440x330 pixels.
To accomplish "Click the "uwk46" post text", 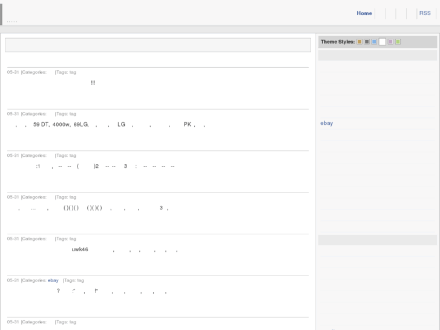I will (80, 249).
